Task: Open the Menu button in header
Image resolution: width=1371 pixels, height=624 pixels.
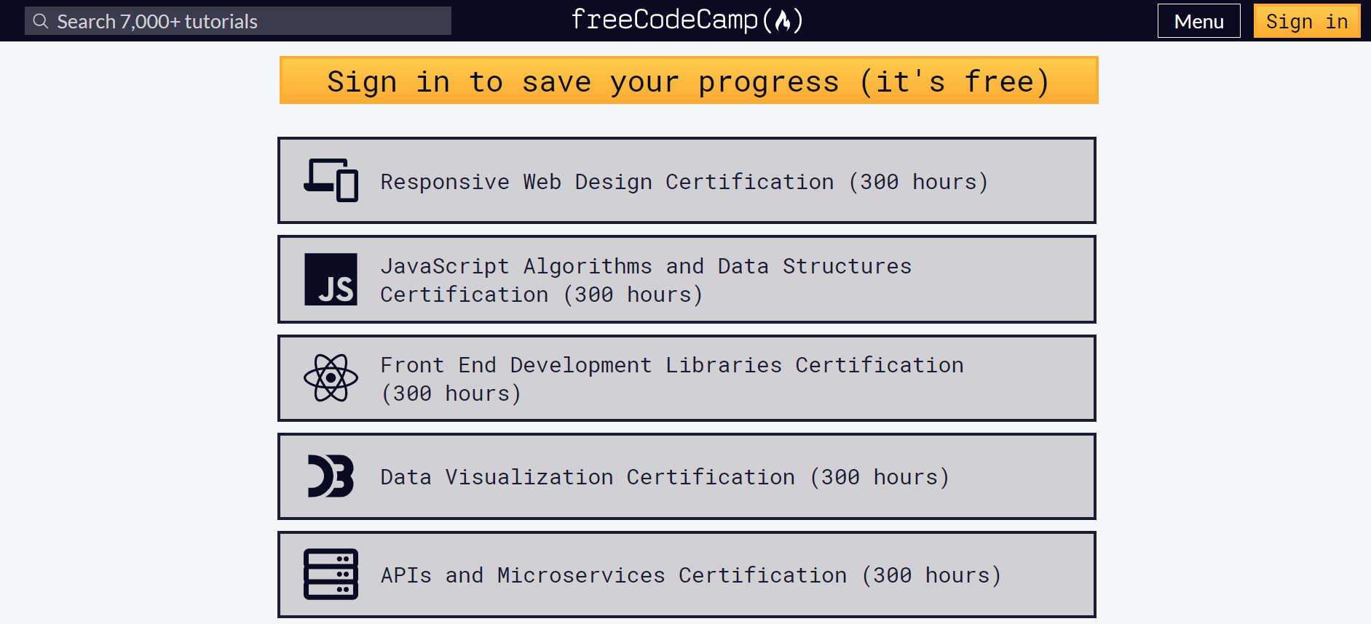Action: tap(1198, 21)
